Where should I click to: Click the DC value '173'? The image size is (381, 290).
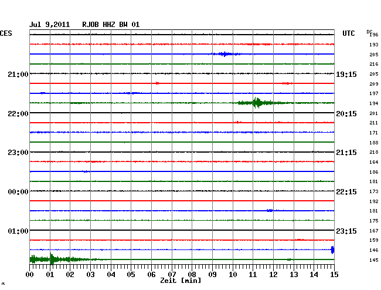[x=374, y=191]
